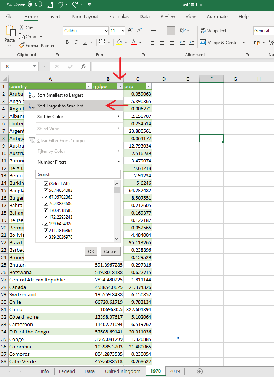The height and width of the screenshot is (377, 274).
Task: Click the Wrap Text button
Action: coord(213,31)
